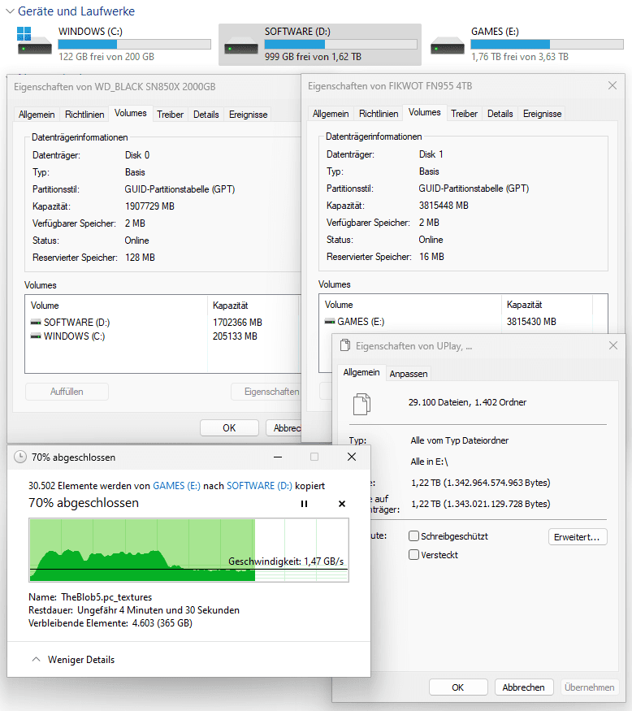Click the file icon in UPlay title bar
The image size is (632, 711).
(345, 345)
